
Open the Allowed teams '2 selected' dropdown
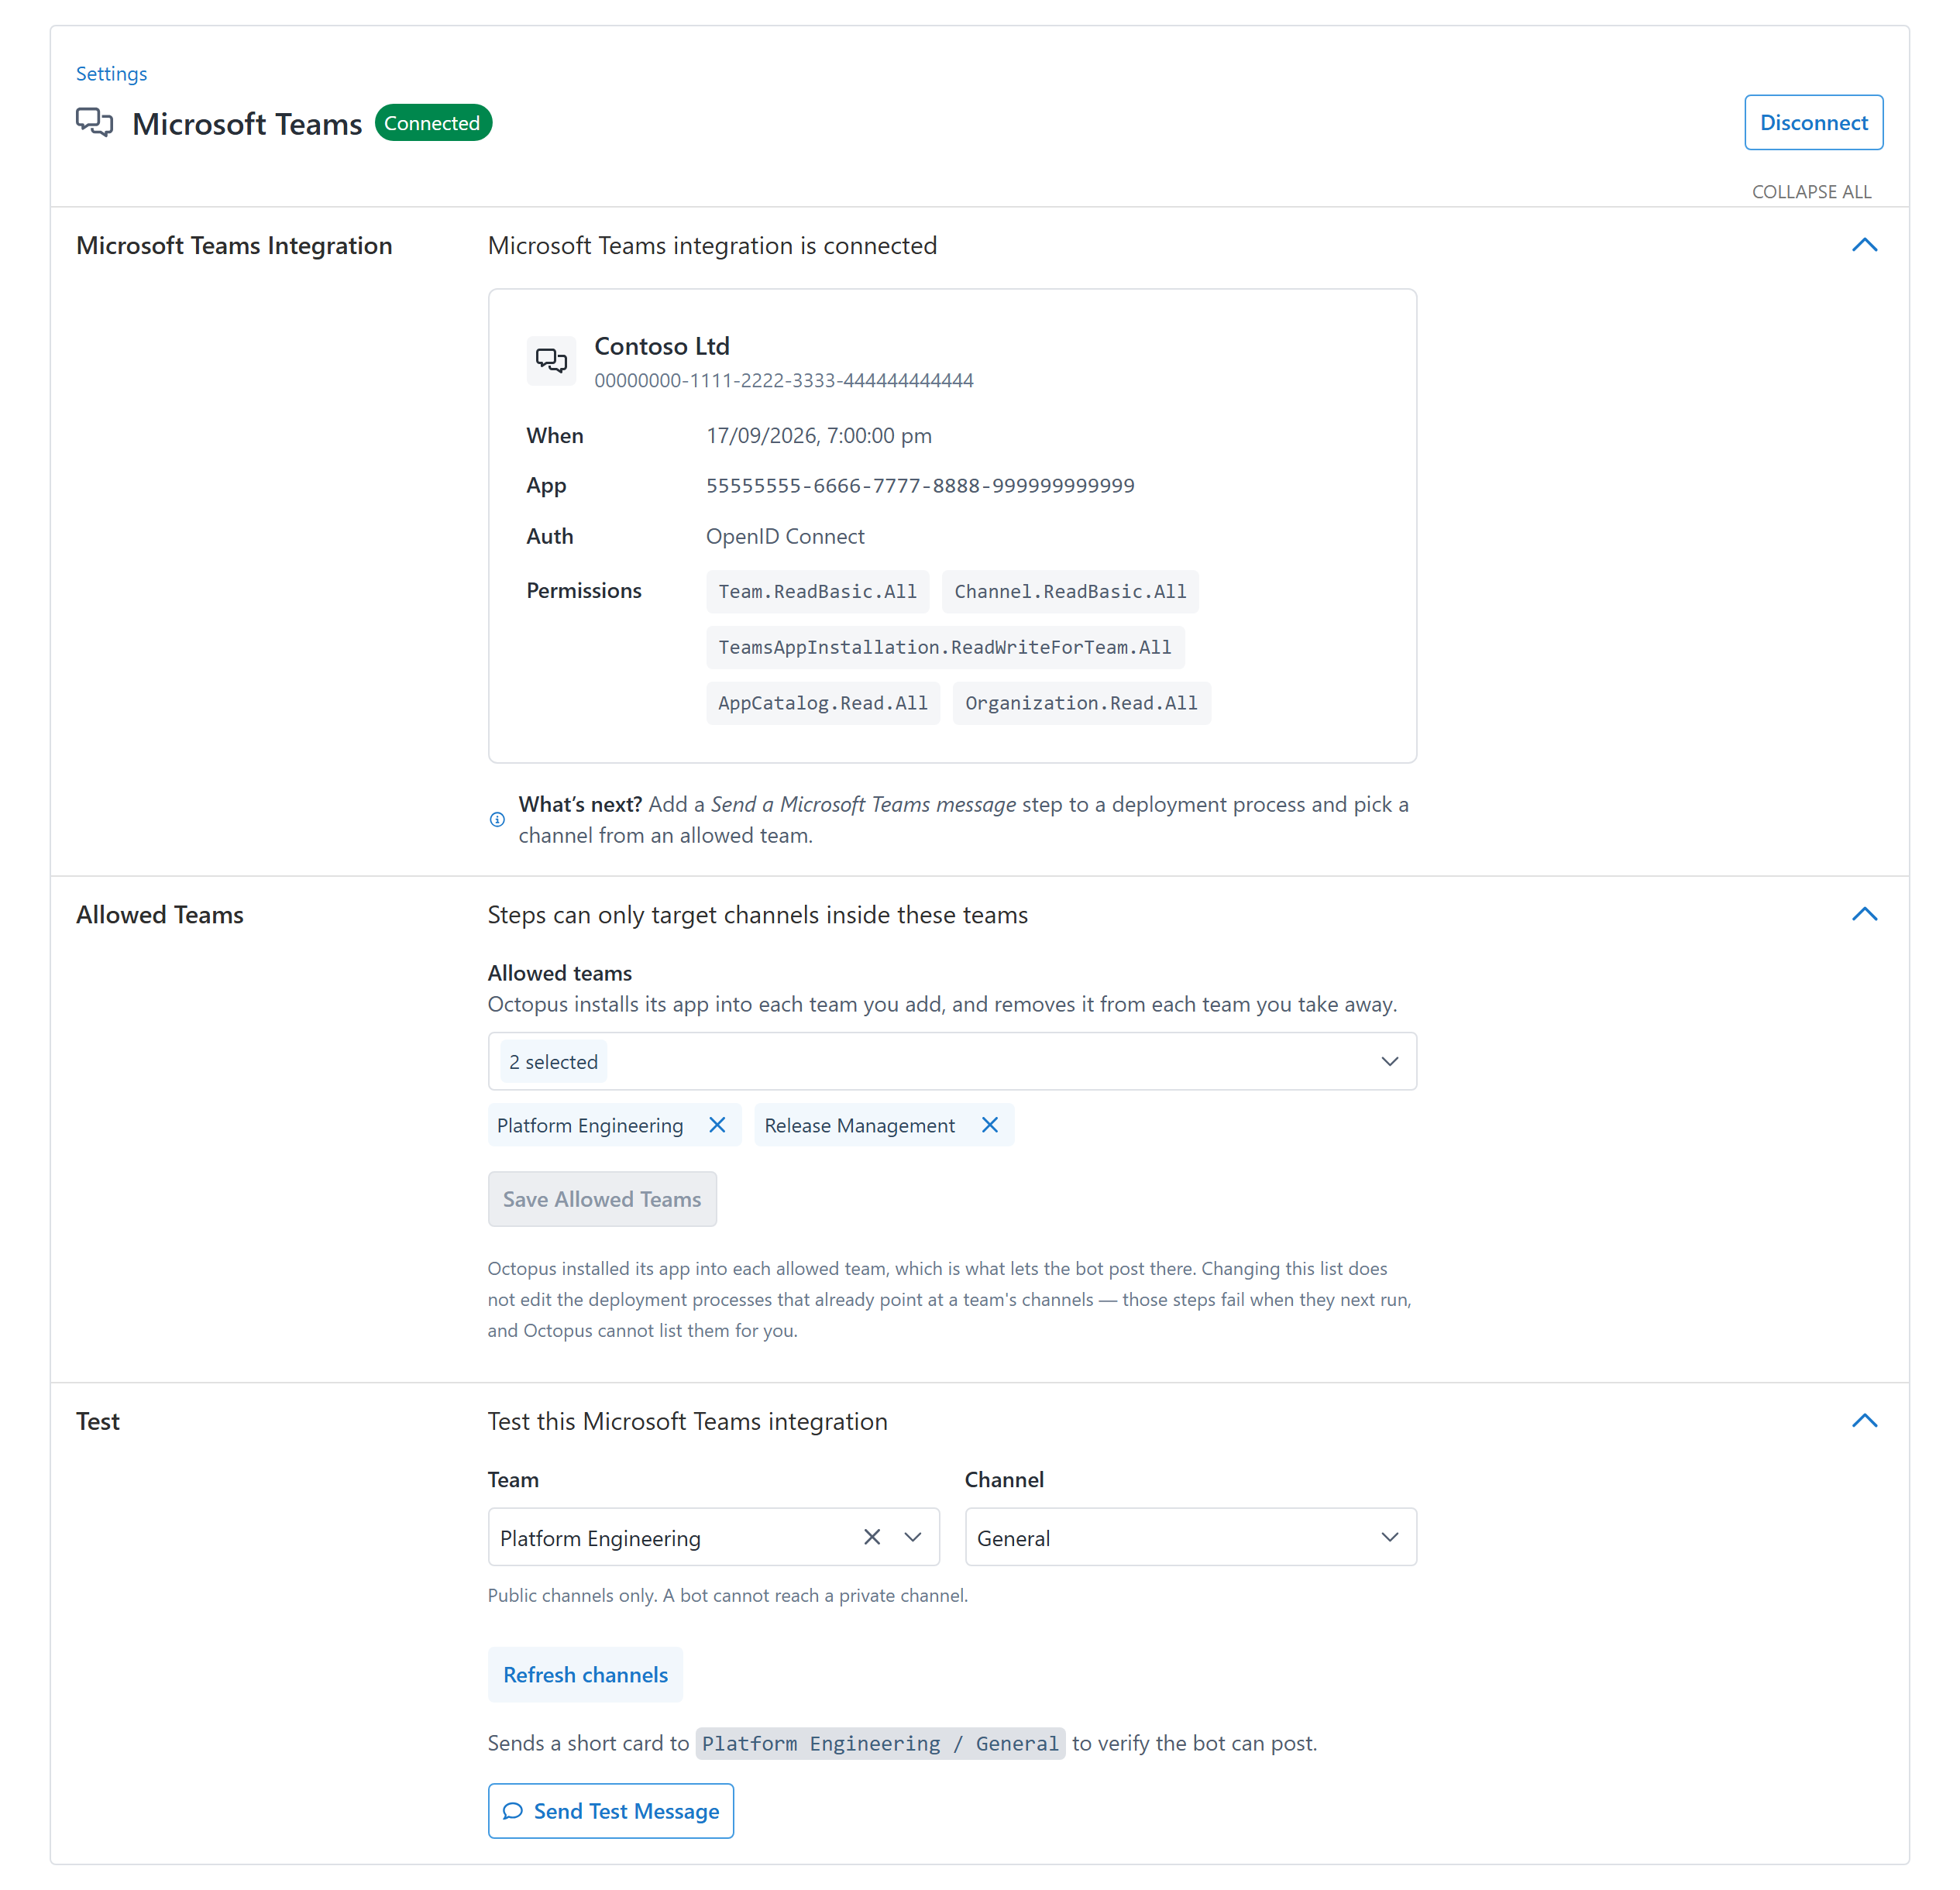pyautogui.click(x=952, y=1061)
